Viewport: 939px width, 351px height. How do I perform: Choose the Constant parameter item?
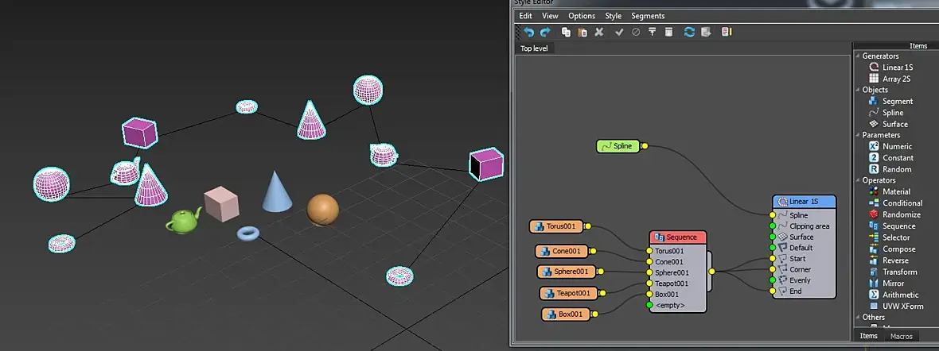coord(891,158)
